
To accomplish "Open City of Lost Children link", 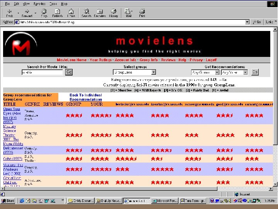I will (12, 181).
